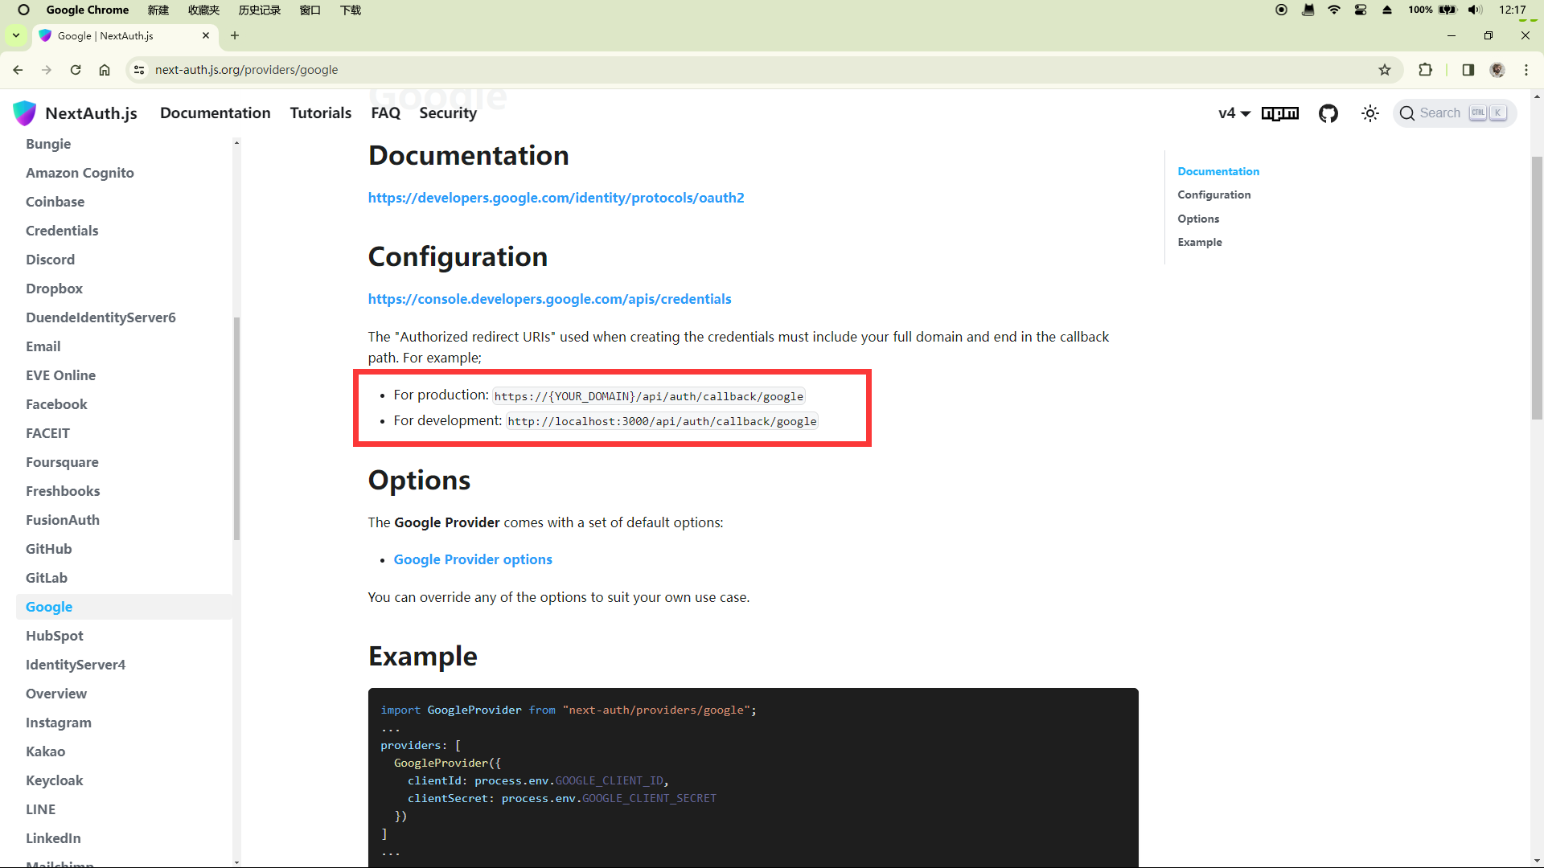The height and width of the screenshot is (868, 1544).
Task: Jump to Documentation in page outline
Action: (x=1218, y=171)
